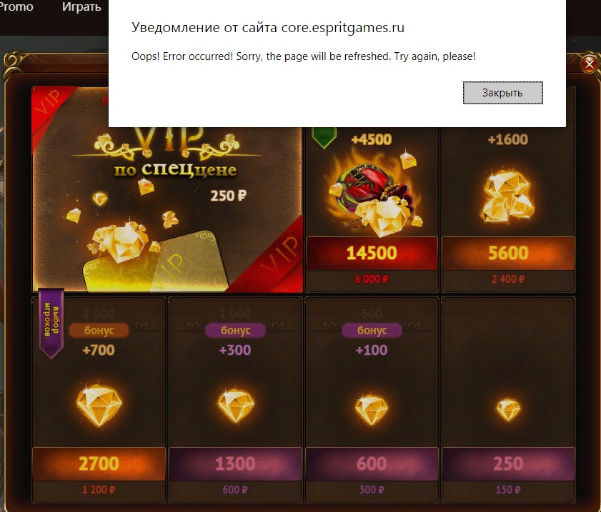Click the diamond icon of 1300 pack
Screen dimensions: 601x512
click(235, 406)
